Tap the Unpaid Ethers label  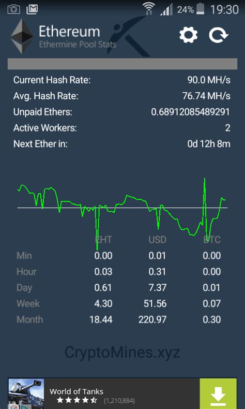pyautogui.click(x=43, y=112)
